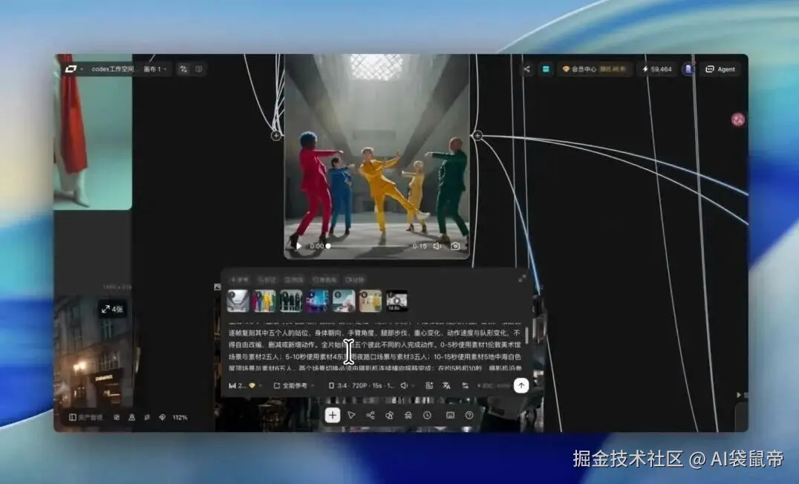Open the Agent panel

[720, 69]
